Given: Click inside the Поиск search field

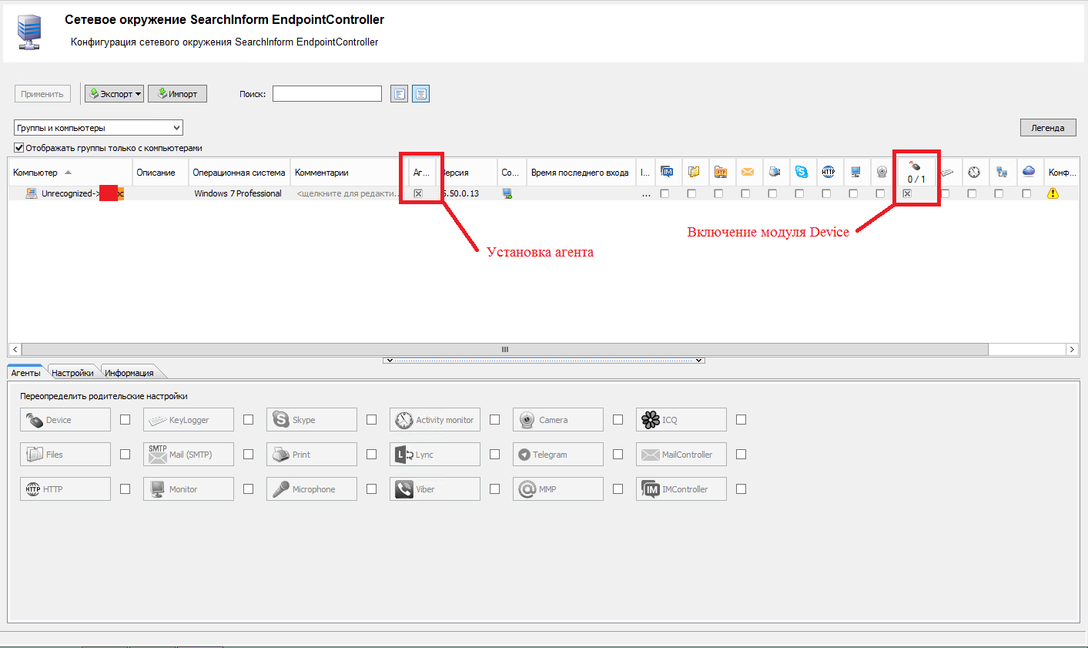Looking at the screenshot, I should pos(327,94).
